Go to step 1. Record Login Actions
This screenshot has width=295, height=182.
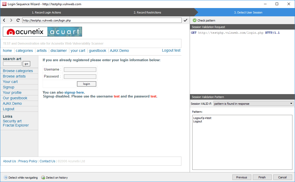click(46, 12)
